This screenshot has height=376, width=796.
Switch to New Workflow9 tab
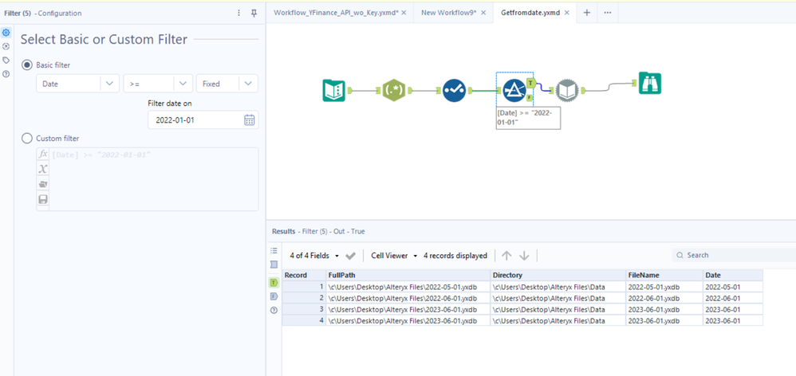[x=449, y=13]
